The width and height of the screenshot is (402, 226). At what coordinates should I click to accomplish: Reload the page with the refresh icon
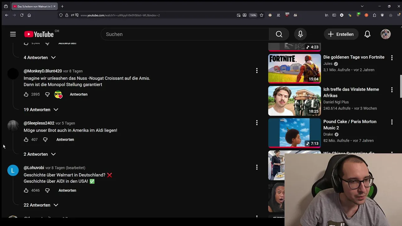coord(22,15)
